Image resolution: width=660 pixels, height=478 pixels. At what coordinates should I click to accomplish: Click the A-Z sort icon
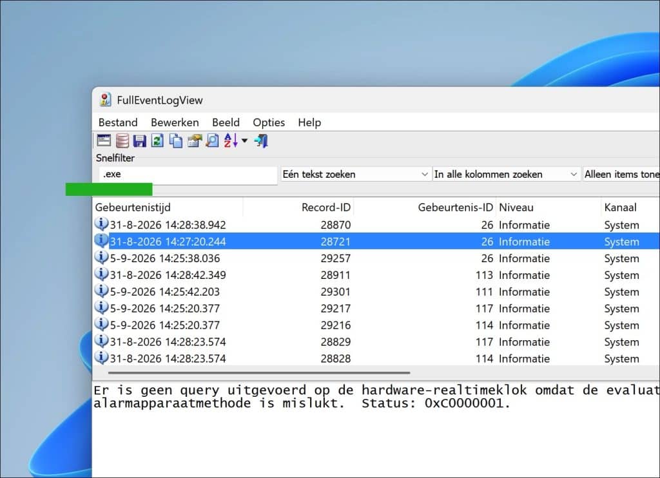click(231, 140)
